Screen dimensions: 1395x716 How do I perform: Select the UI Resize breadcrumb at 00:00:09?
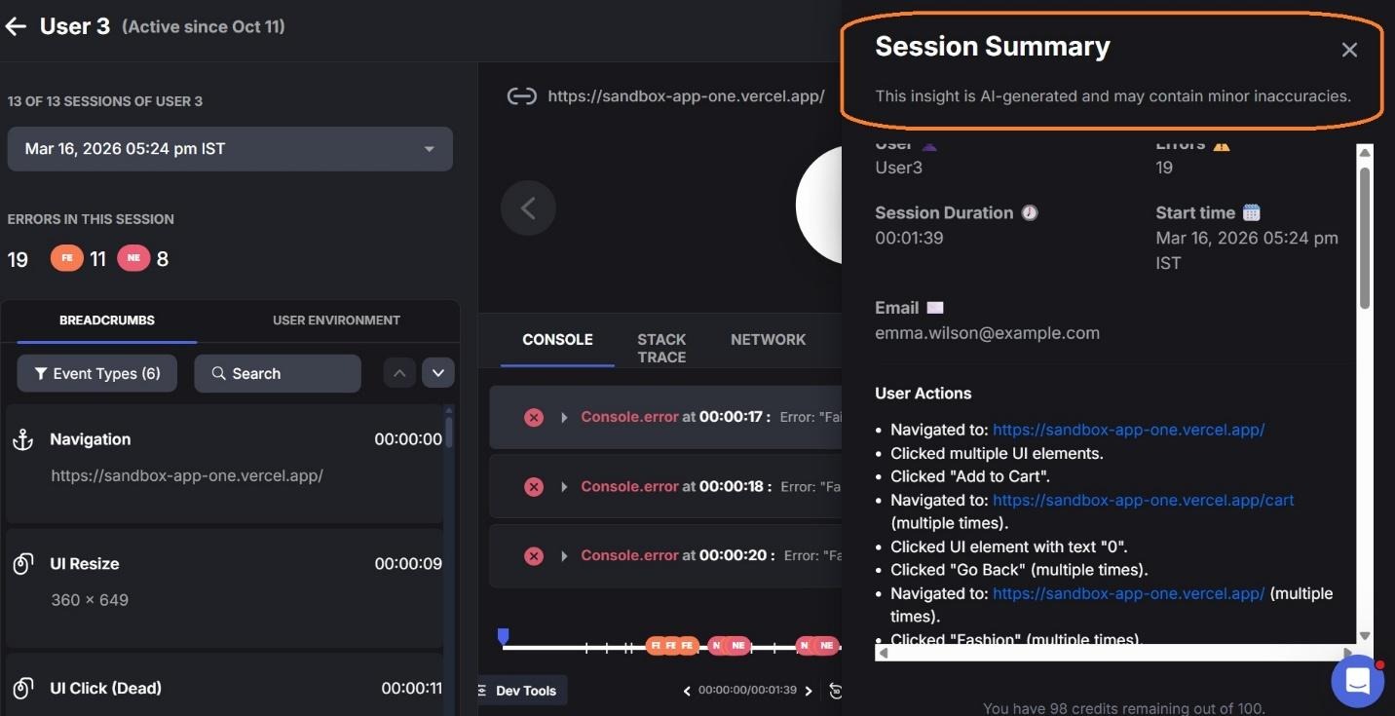point(225,588)
